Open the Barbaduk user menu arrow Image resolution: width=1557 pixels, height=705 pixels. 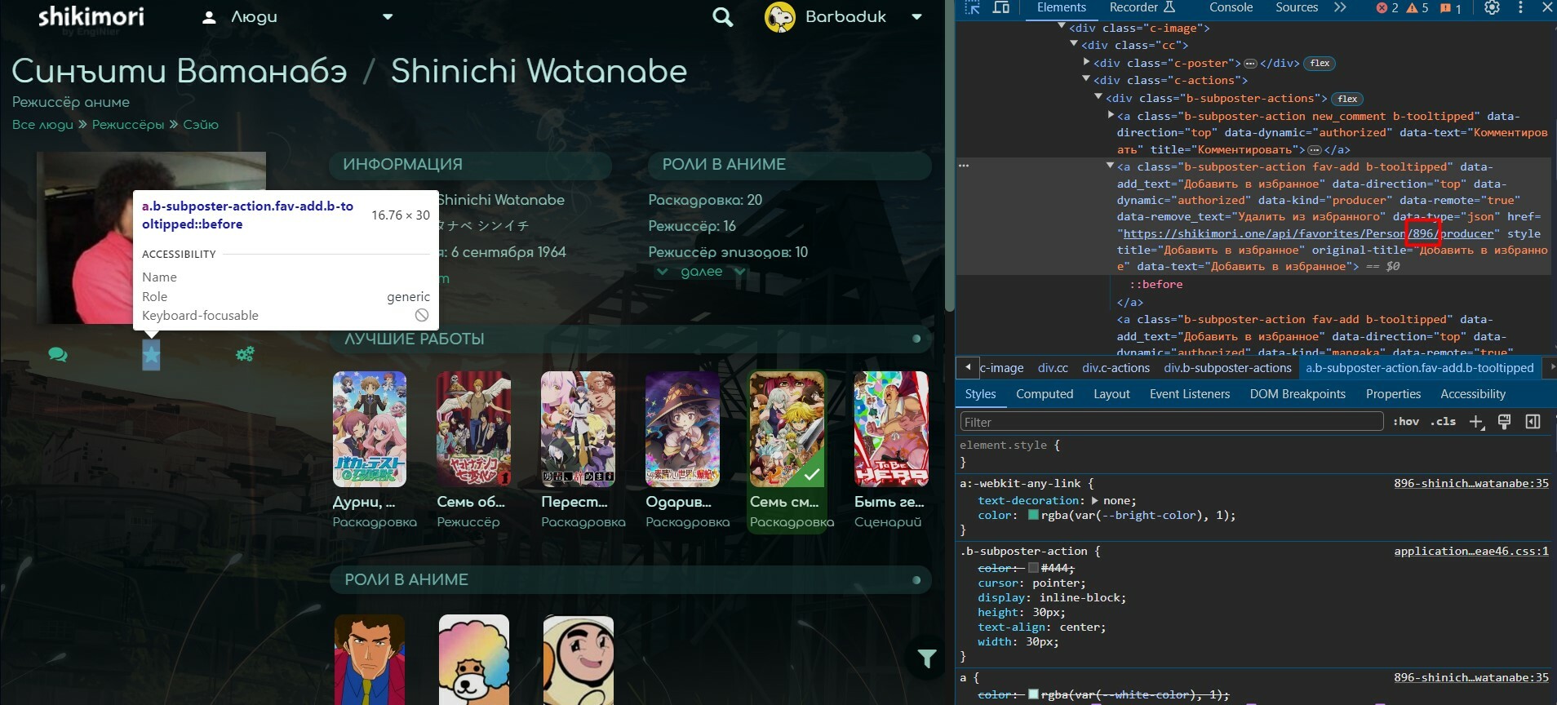tap(916, 17)
